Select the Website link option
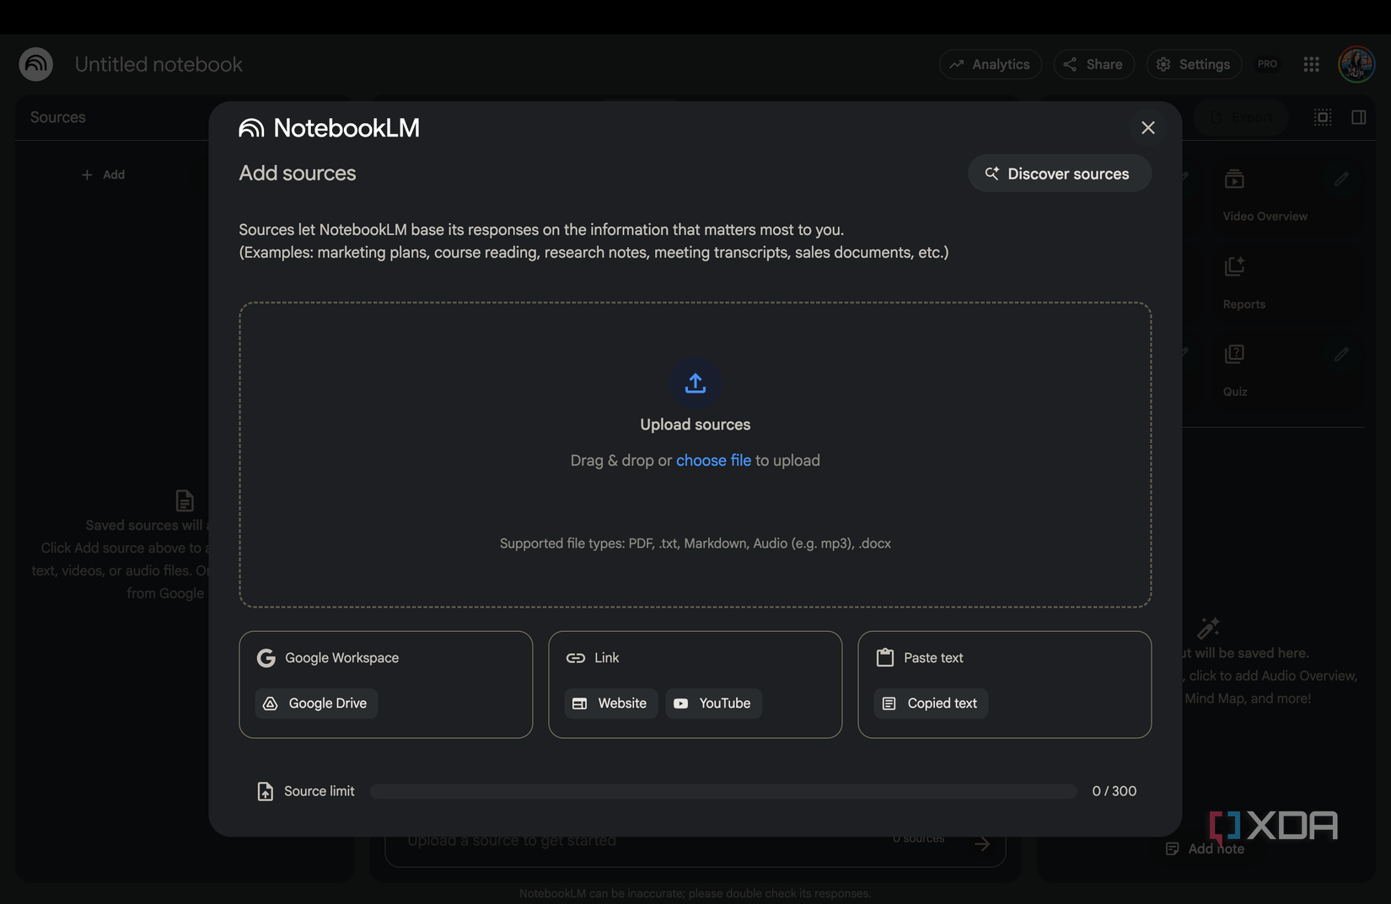The image size is (1391, 904). [610, 703]
